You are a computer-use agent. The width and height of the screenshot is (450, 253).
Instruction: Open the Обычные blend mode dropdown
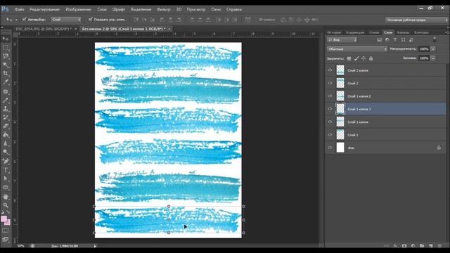coord(357,49)
